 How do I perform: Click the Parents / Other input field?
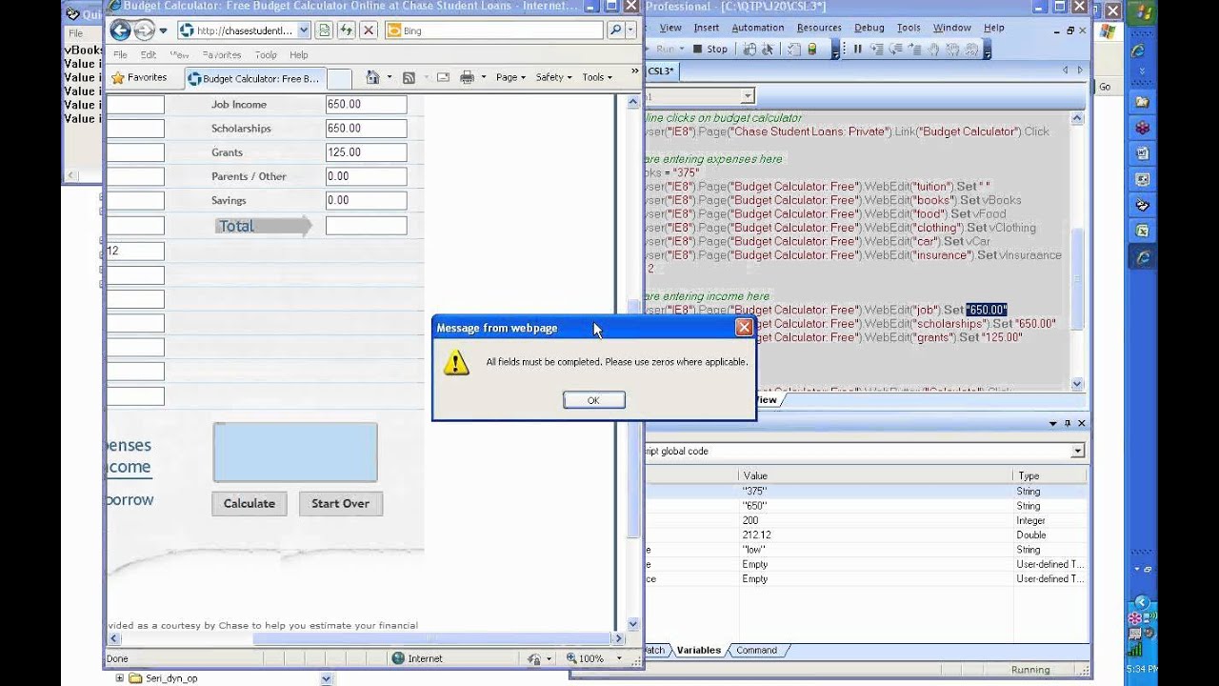[x=366, y=176]
